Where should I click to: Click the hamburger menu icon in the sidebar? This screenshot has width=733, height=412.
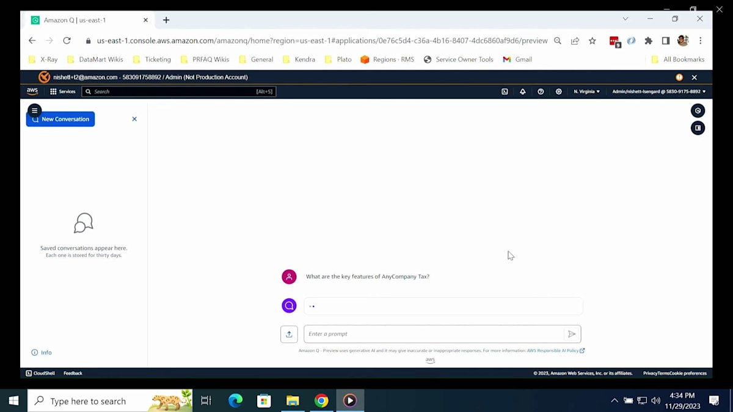click(x=35, y=110)
